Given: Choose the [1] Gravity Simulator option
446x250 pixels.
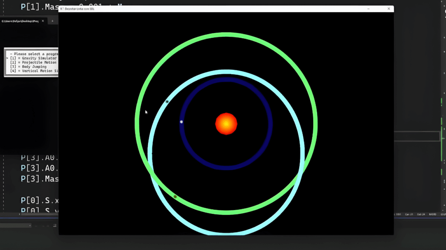Looking at the screenshot, I should [33, 58].
